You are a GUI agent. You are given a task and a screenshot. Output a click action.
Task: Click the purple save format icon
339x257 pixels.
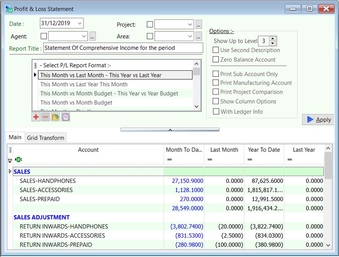(x=66, y=117)
